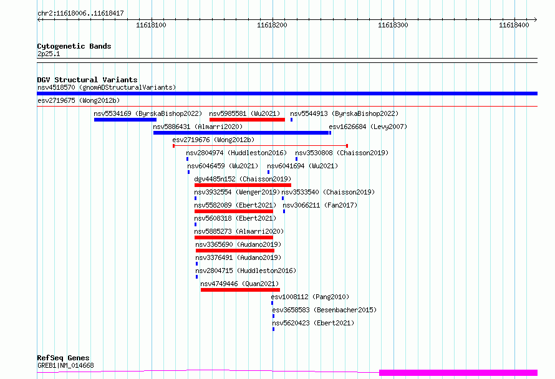Click the nsv4518570 gnomADStructuralVariants label
The height and width of the screenshot is (379, 555).
click(107, 87)
